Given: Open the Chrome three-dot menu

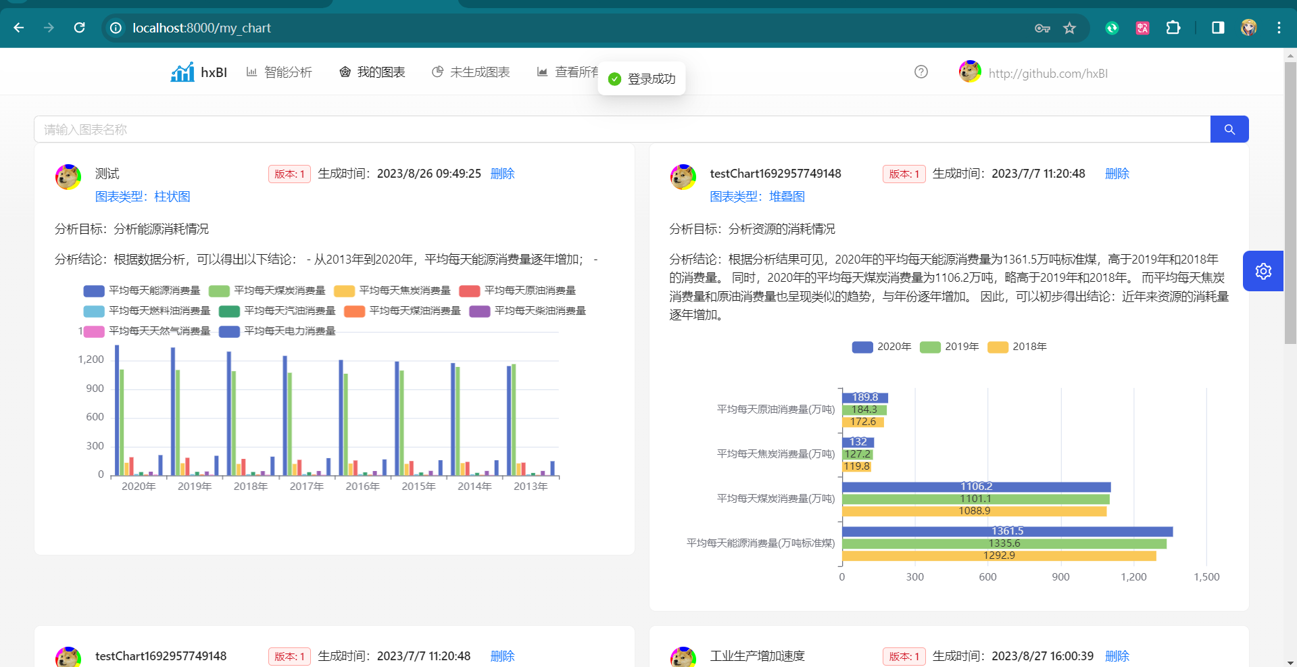Looking at the screenshot, I should [1279, 28].
